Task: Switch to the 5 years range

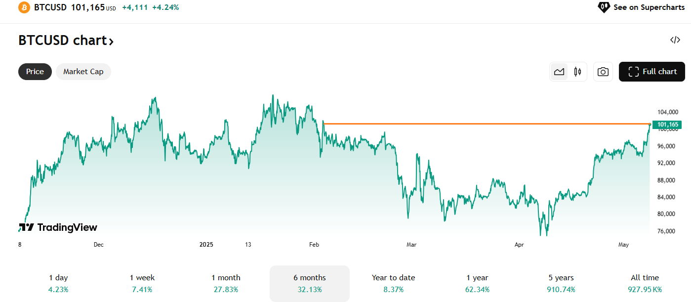Action: click(x=561, y=283)
